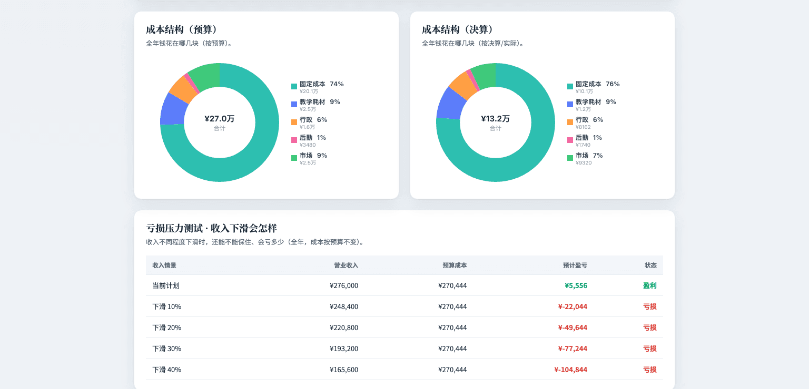Viewport: 809px width, 389px height.
Task: Click the pink 后勤 swatch in the 决算 legend
Action: (x=570, y=140)
